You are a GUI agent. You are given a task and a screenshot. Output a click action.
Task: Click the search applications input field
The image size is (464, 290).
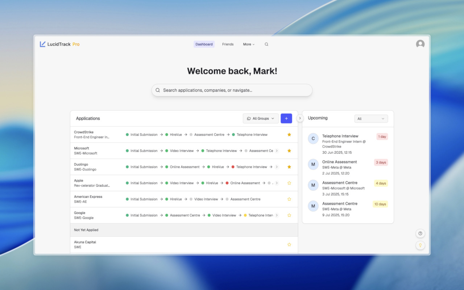(x=232, y=90)
